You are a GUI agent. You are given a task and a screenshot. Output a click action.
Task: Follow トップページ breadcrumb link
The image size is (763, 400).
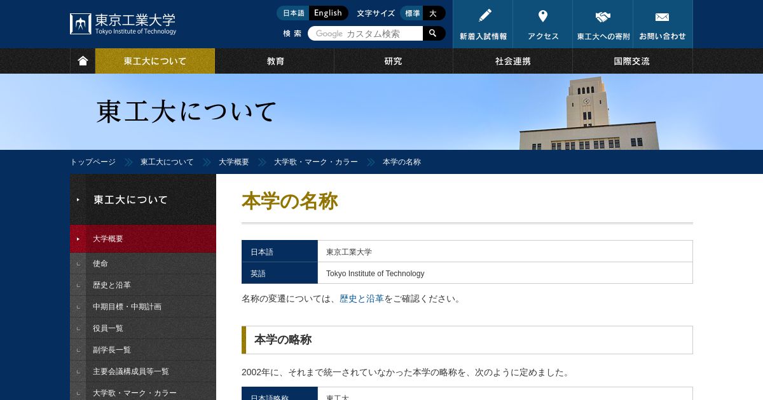[x=93, y=162]
